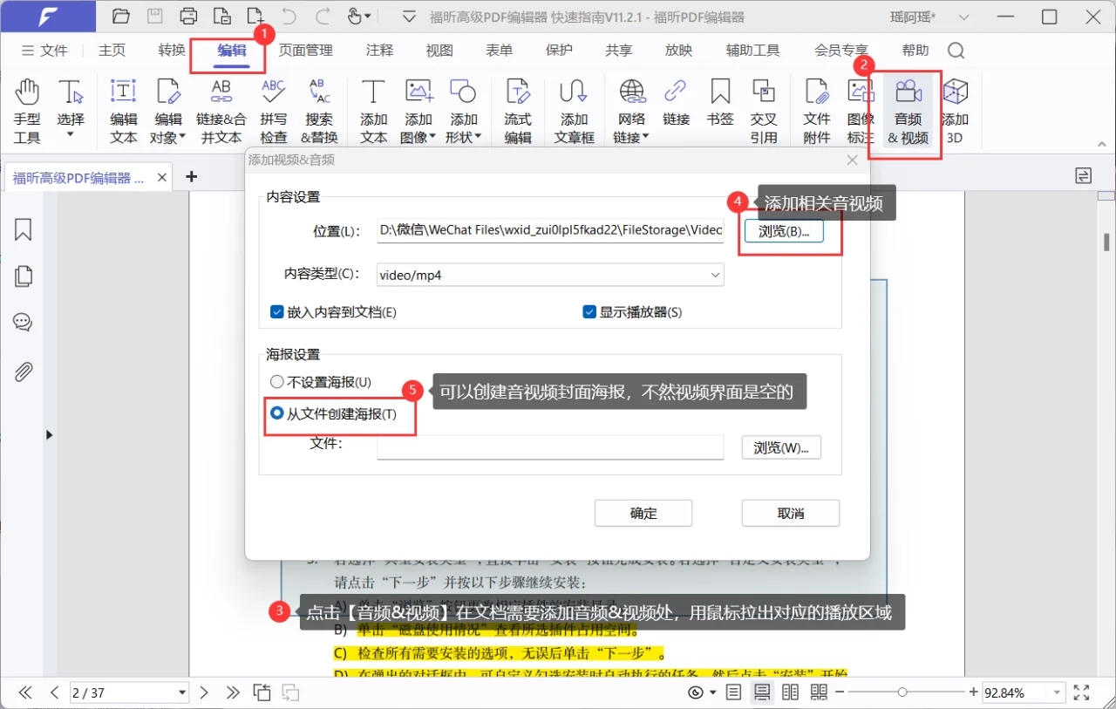Click the OK (确定) button
Image resolution: width=1116 pixels, height=709 pixels.
point(643,513)
